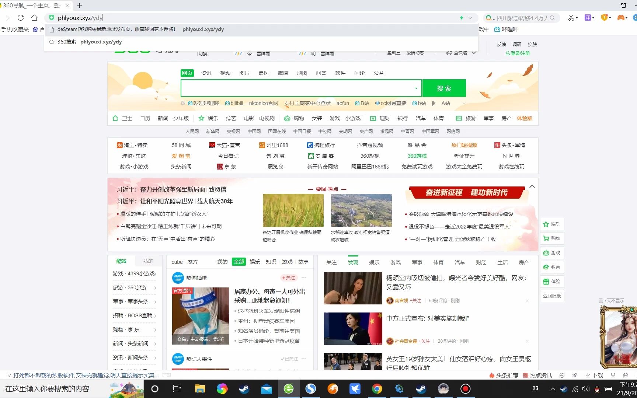Click the browser reload button
637x398 pixels.
click(x=21, y=18)
